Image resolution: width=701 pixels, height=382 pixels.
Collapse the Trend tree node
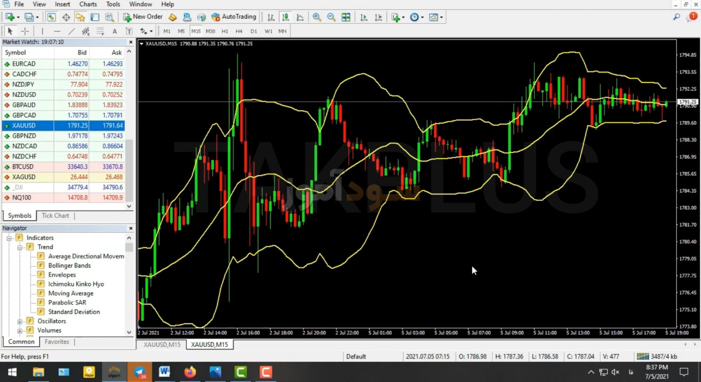20,247
